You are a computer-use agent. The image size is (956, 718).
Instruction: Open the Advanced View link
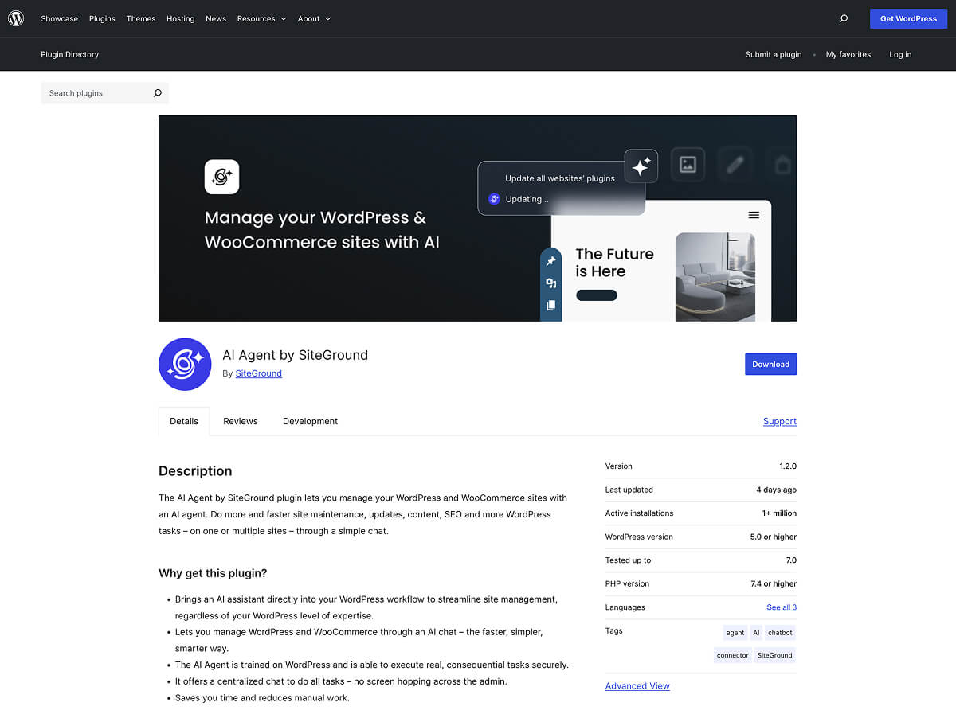click(637, 686)
